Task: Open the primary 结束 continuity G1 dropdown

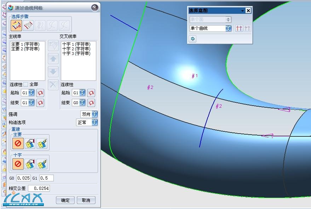Action: pyautogui.click(x=31, y=103)
